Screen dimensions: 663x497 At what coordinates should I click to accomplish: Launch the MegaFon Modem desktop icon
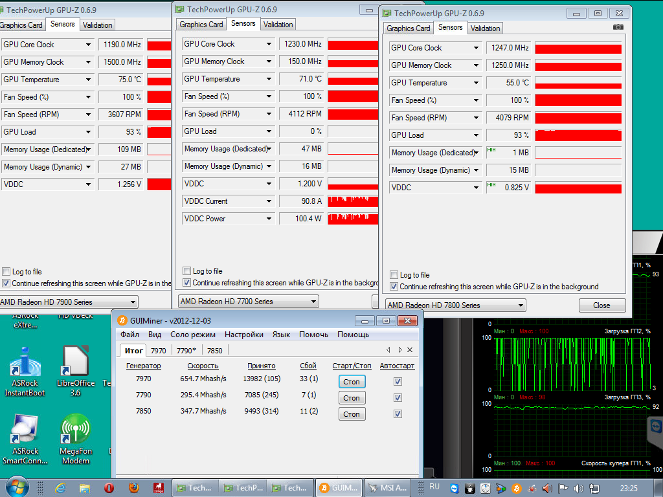tap(76, 439)
